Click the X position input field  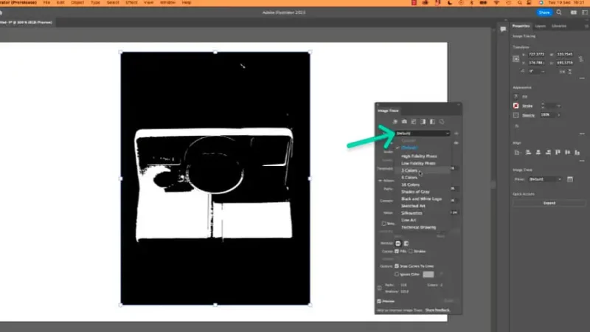(x=536, y=54)
